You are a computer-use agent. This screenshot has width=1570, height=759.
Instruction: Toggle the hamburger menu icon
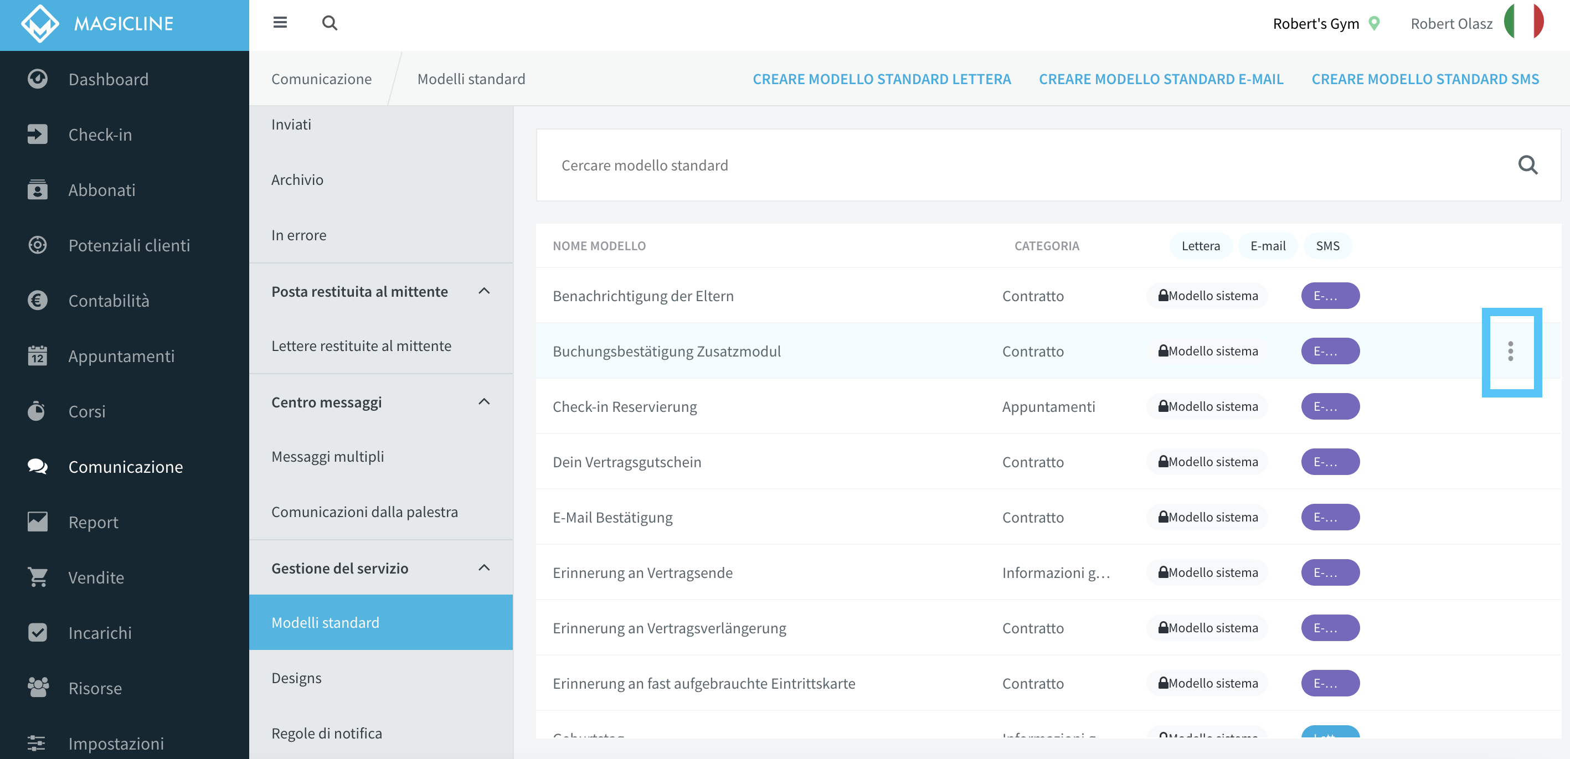coord(280,23)
